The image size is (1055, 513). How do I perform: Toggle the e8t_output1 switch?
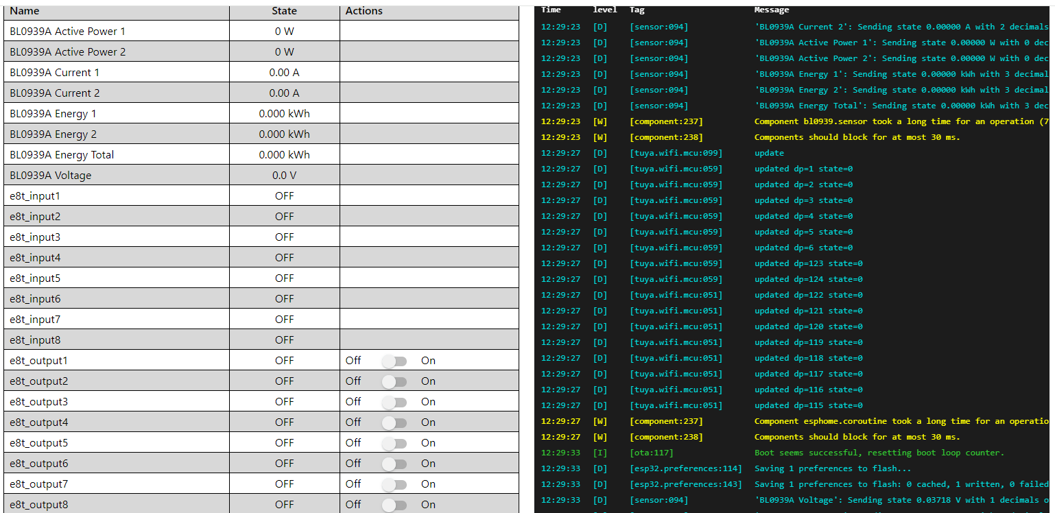(x=394, y=361)
